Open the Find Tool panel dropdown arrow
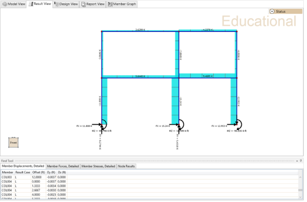 click(297, 161)
